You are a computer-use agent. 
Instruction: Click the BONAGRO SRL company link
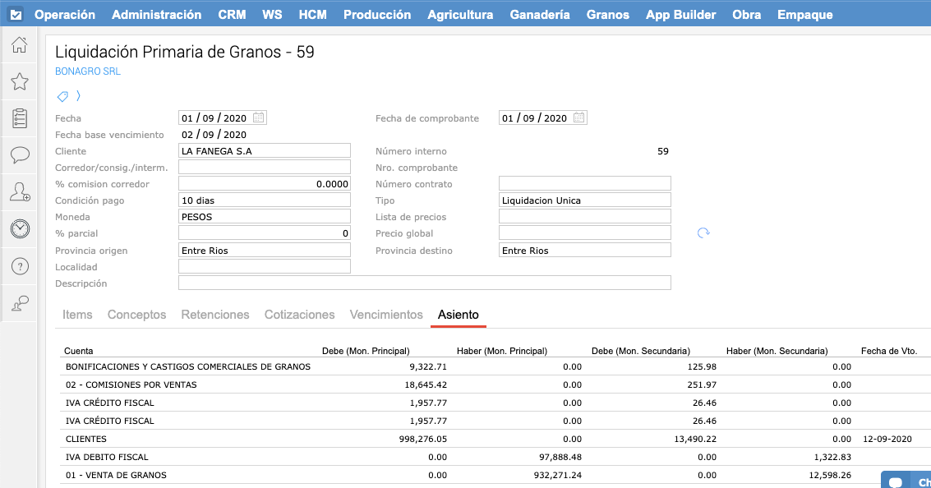(87, 71)
